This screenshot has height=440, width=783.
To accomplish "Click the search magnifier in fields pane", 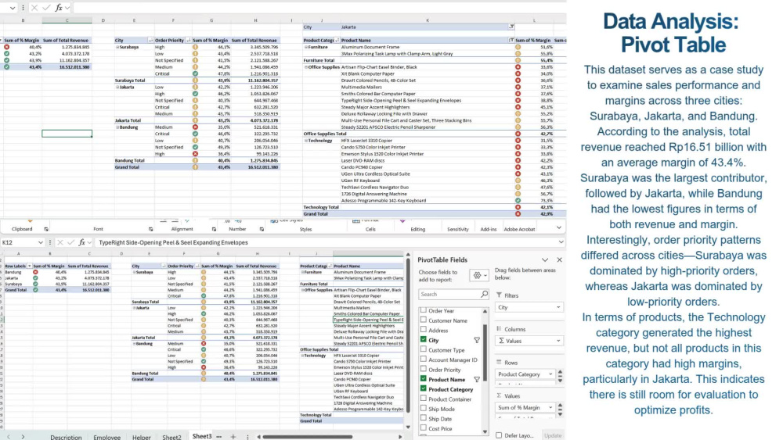I will (484, 294).
